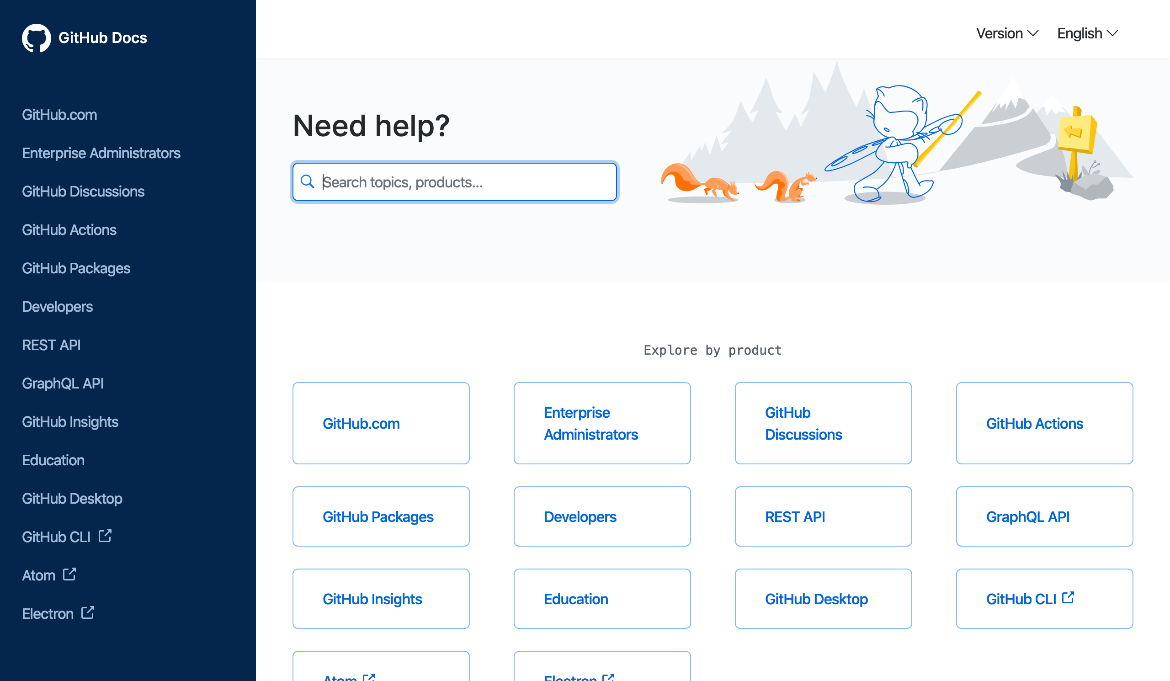Screen dimensions: 1170x681
Task: Open GitHub Docs home title link
Action: [x=103, y=37]
